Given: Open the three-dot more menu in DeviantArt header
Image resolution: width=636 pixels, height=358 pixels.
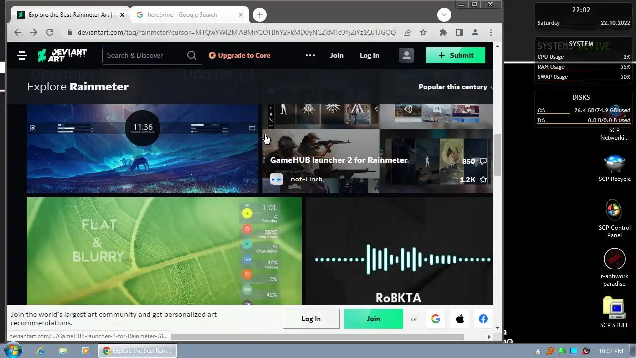Looking at the screenshot, I should point(310,55).
